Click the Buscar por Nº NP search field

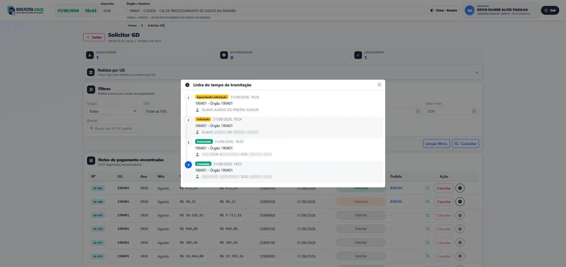[x=114, y=128]
